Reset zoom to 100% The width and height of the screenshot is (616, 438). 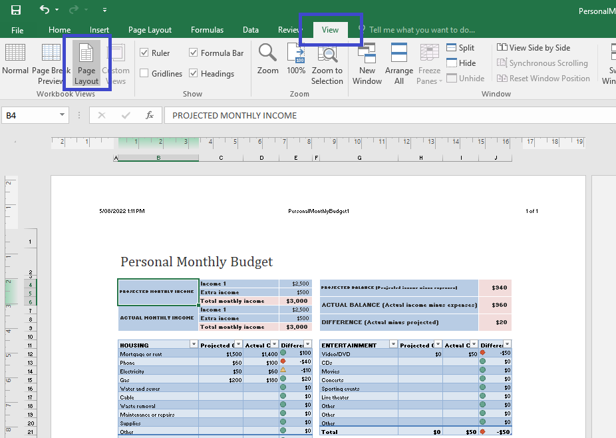(x=296, y=59)
